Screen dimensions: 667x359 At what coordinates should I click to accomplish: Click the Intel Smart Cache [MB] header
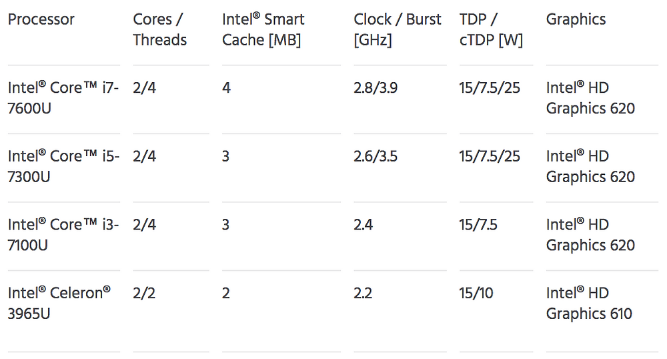[x=263, y=30]
